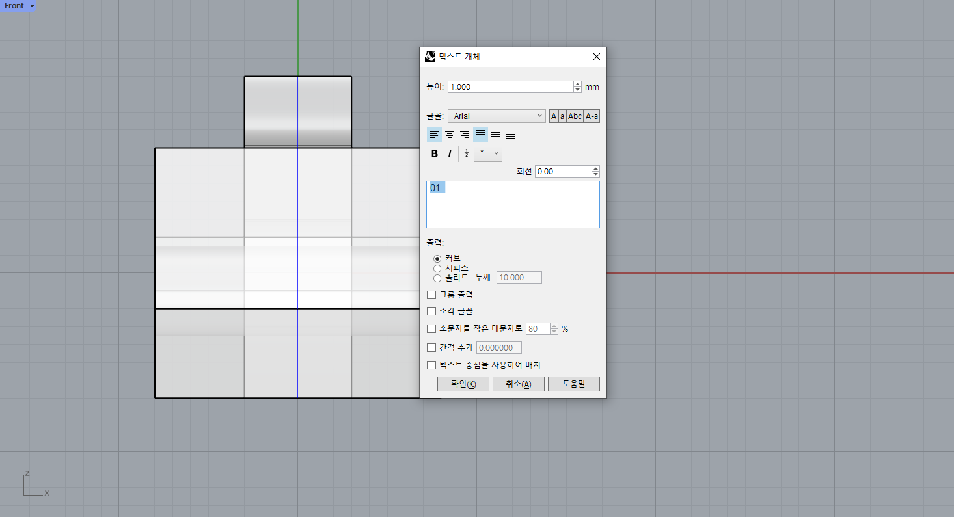Enable 텍스트 중심을 사용하여 배치 option
Screen dimensions: 954x517
(431, 365)
